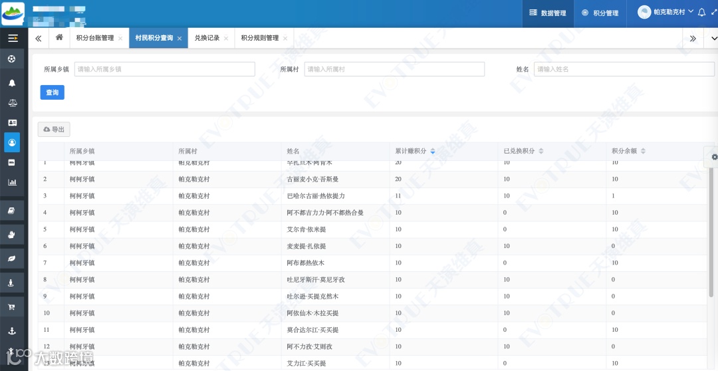Open the hands sidebar icon
The width and height of the screenshot is (718, 371).
click(x=12, y=235)
